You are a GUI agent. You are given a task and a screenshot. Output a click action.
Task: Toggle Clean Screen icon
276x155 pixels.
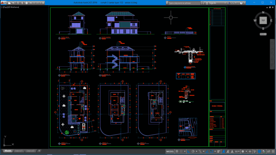click(x=268, y=152)
